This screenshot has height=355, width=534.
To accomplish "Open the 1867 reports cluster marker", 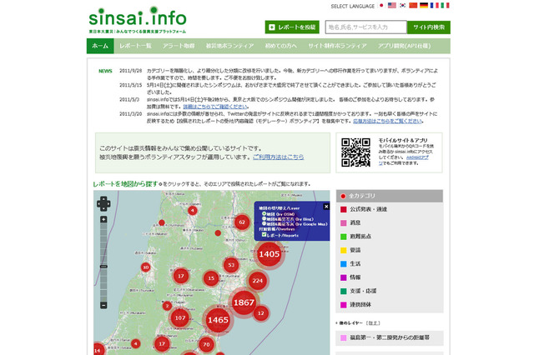I will 244,302.
